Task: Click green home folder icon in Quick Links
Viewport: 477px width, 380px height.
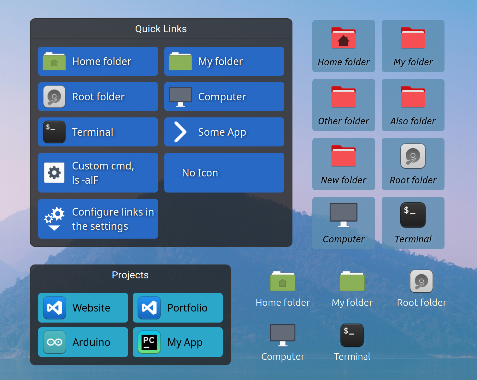Action: click(x=54, y=61)
